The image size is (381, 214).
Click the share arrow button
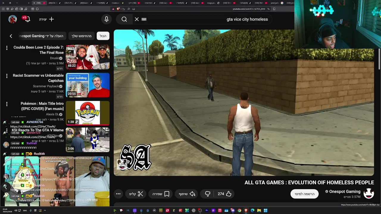tap(187, 194)
